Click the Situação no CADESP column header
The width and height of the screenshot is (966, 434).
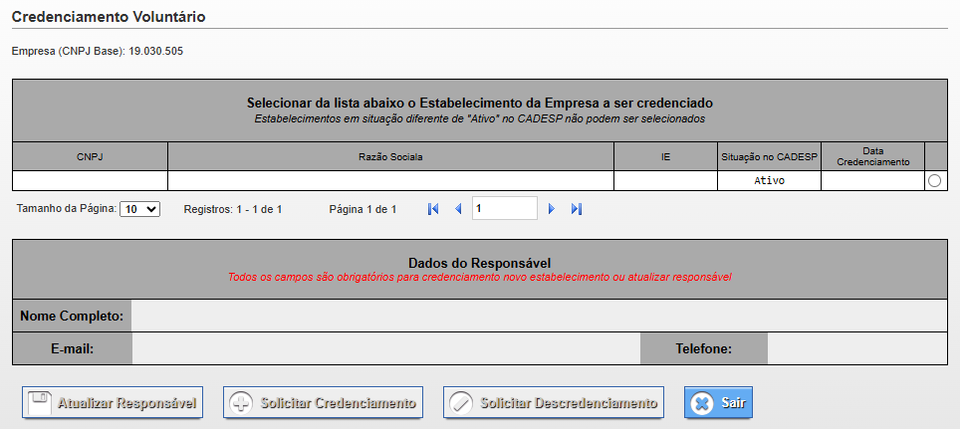point(769,156)
